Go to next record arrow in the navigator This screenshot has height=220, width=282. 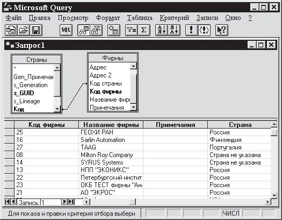point(64,202)
